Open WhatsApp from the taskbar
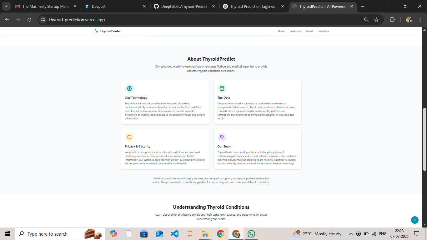Viewport: 427px width, 240px height. click(x=251, y=234)
